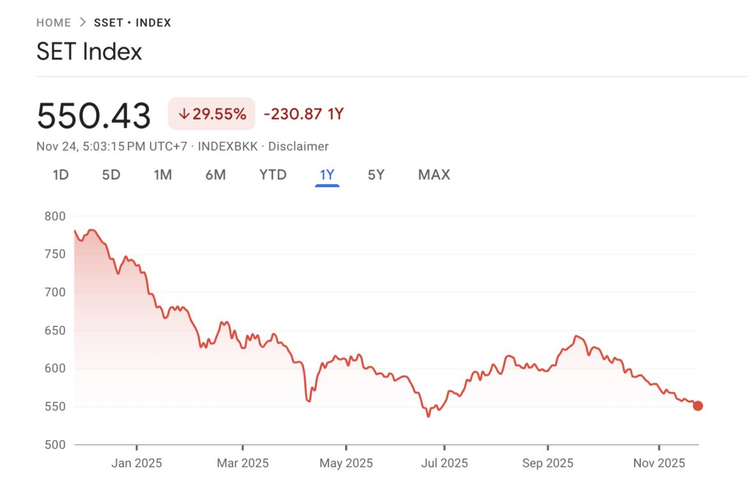
Task: Show the MAX time range
Action: (x=434, y=175)
